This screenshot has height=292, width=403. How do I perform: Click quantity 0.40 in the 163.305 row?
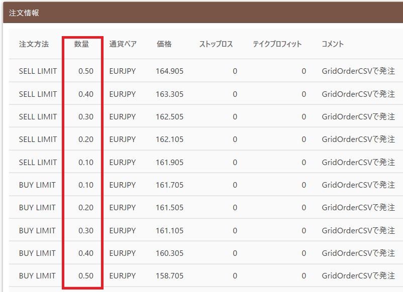(86, 94)
